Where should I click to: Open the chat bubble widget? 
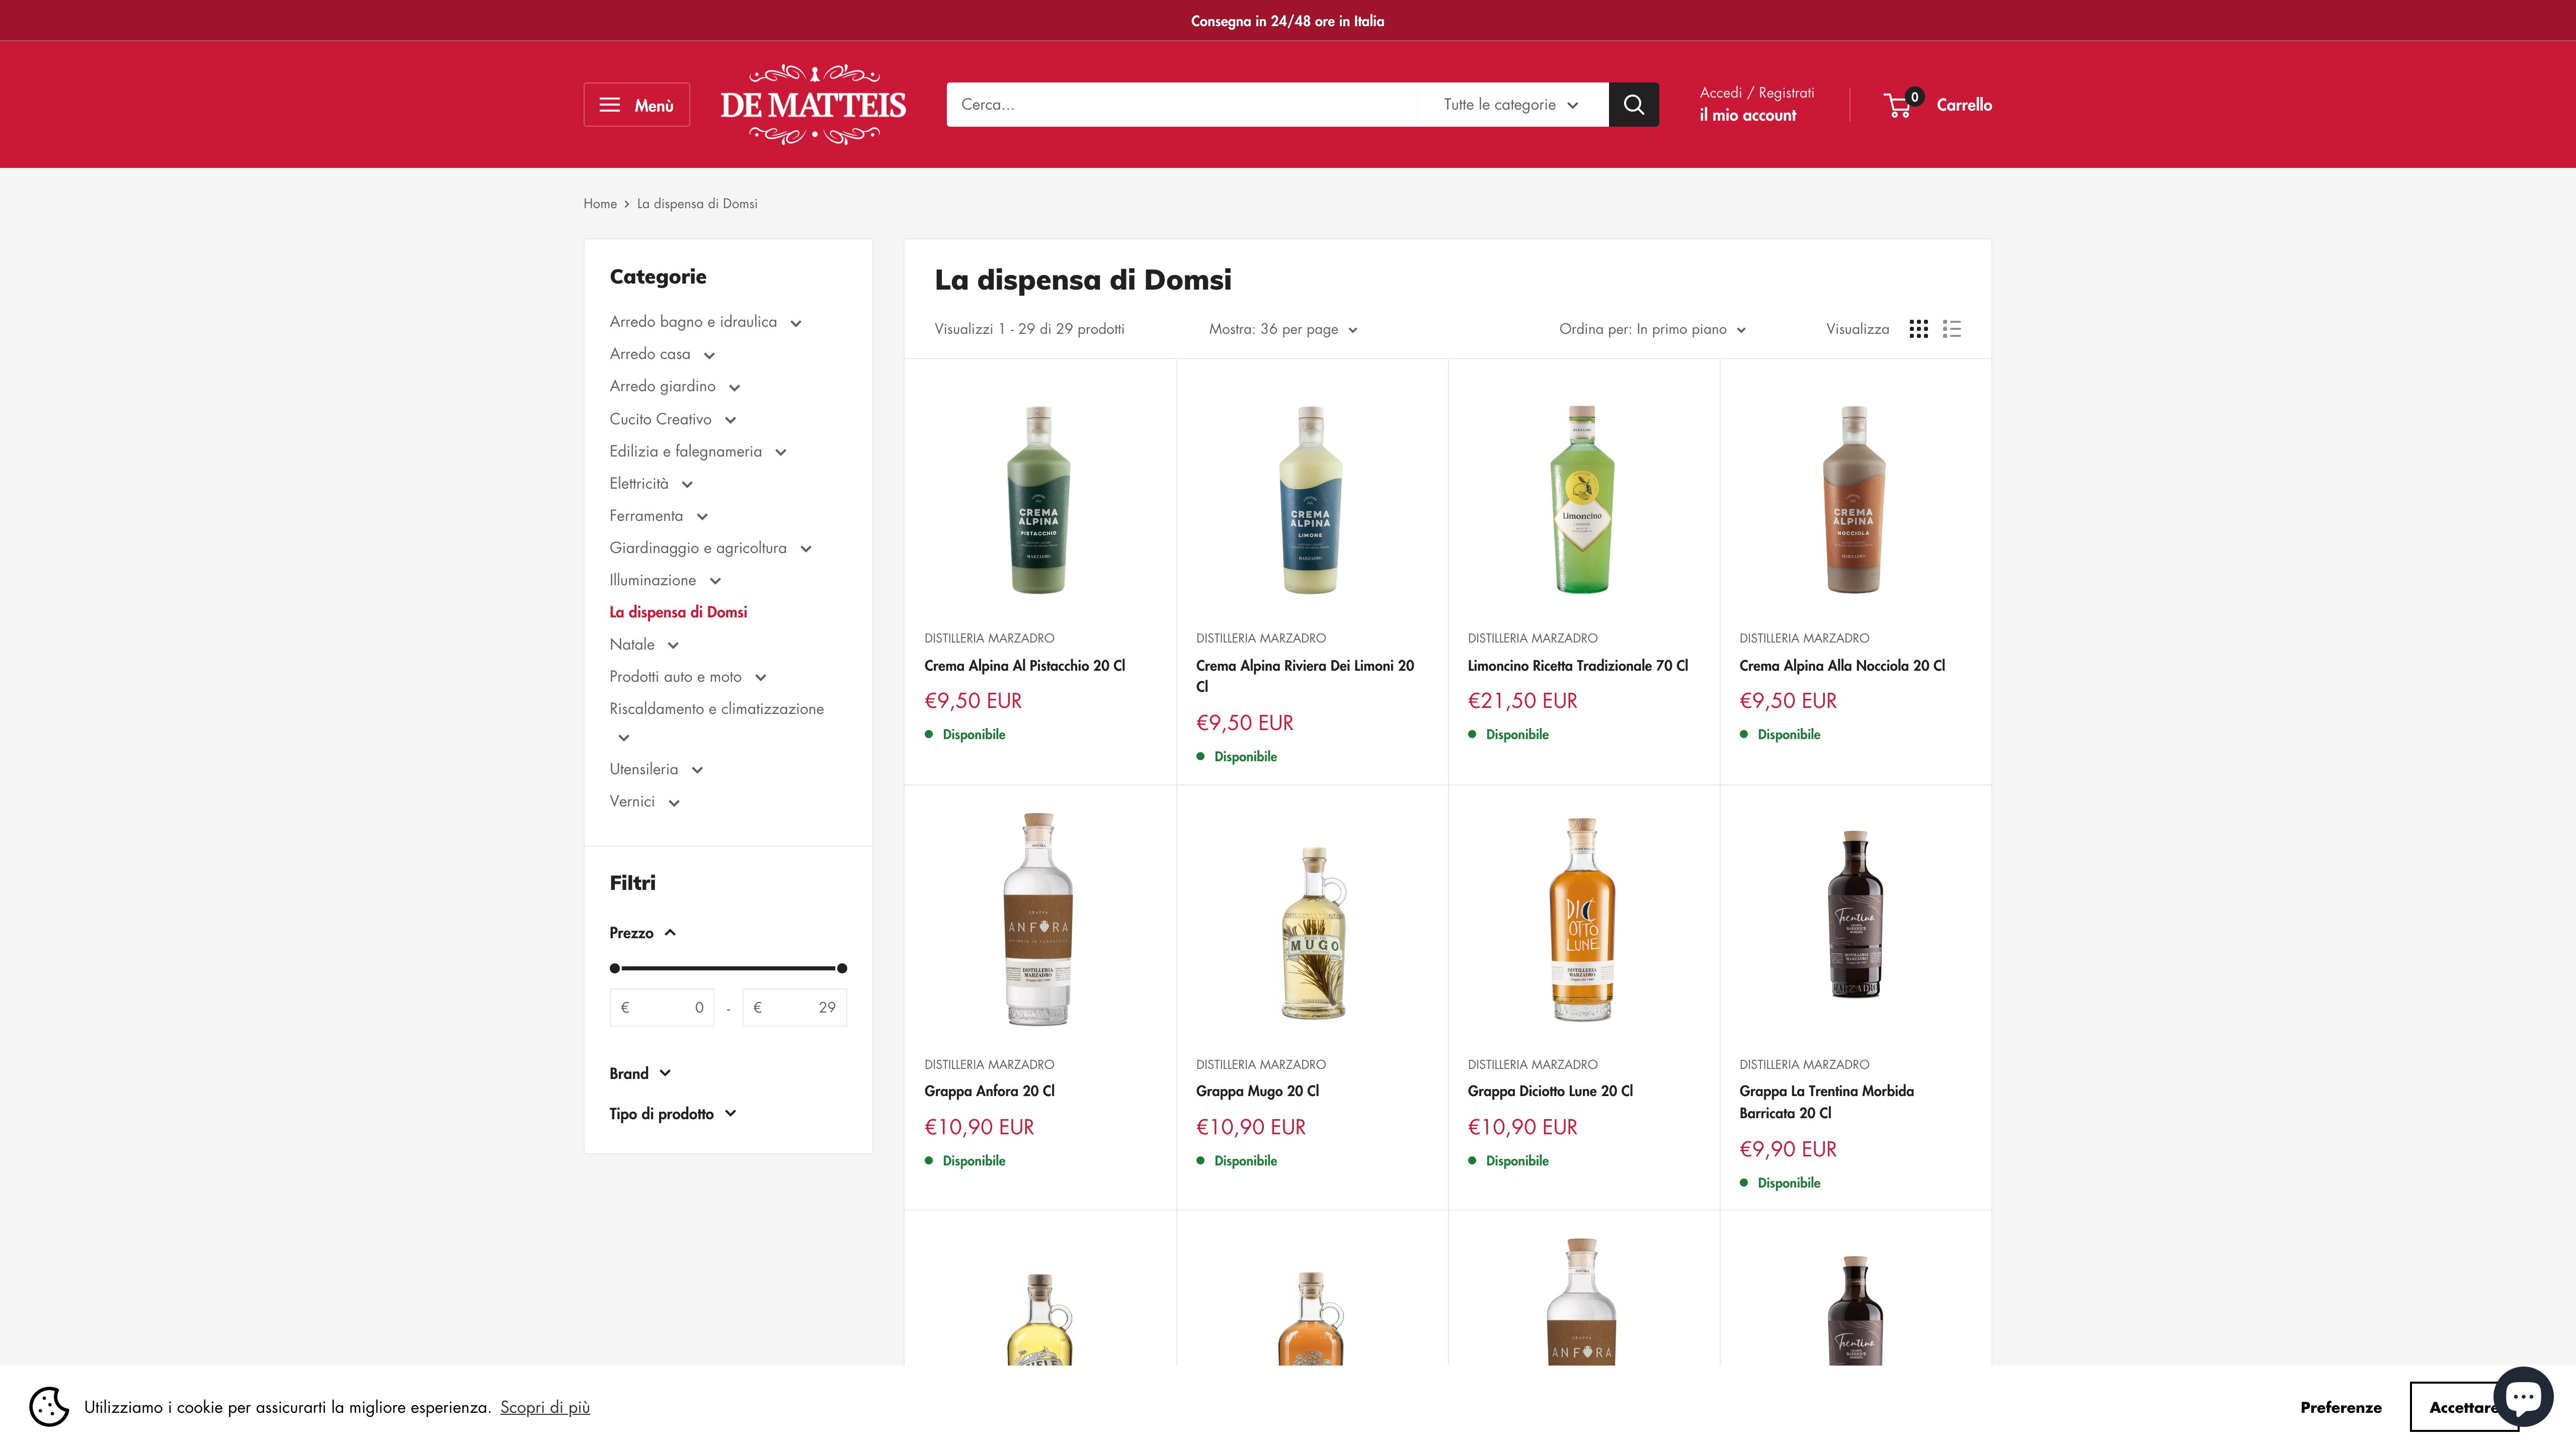click(x=2522, y=1395)
